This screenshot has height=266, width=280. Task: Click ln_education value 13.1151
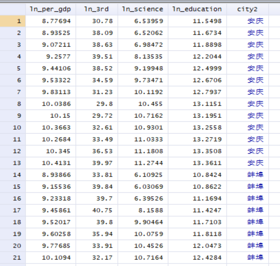(x=207, y=104)
